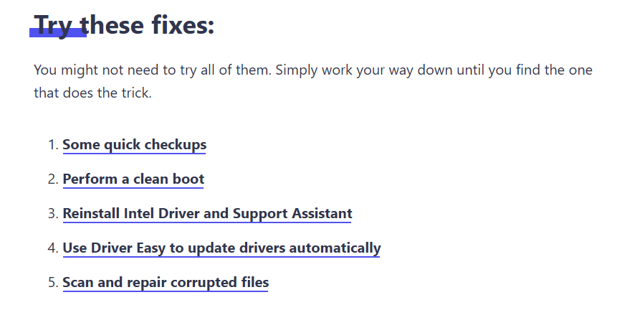Click list number 4 beside the Driver Easy link
This screenshot has height=333, width=640.
click(x=52, y=248)
